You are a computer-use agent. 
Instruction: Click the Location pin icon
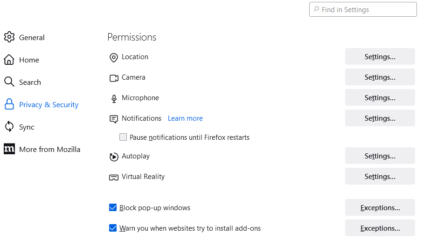point(114,57)
